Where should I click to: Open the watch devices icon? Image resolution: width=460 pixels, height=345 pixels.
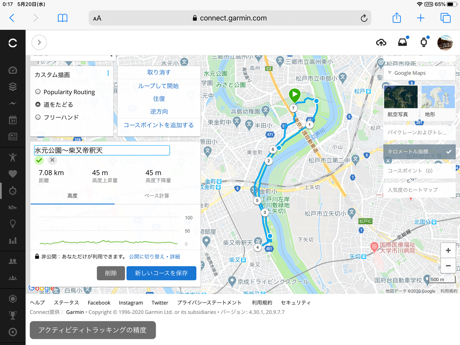[x=424, y=43]
